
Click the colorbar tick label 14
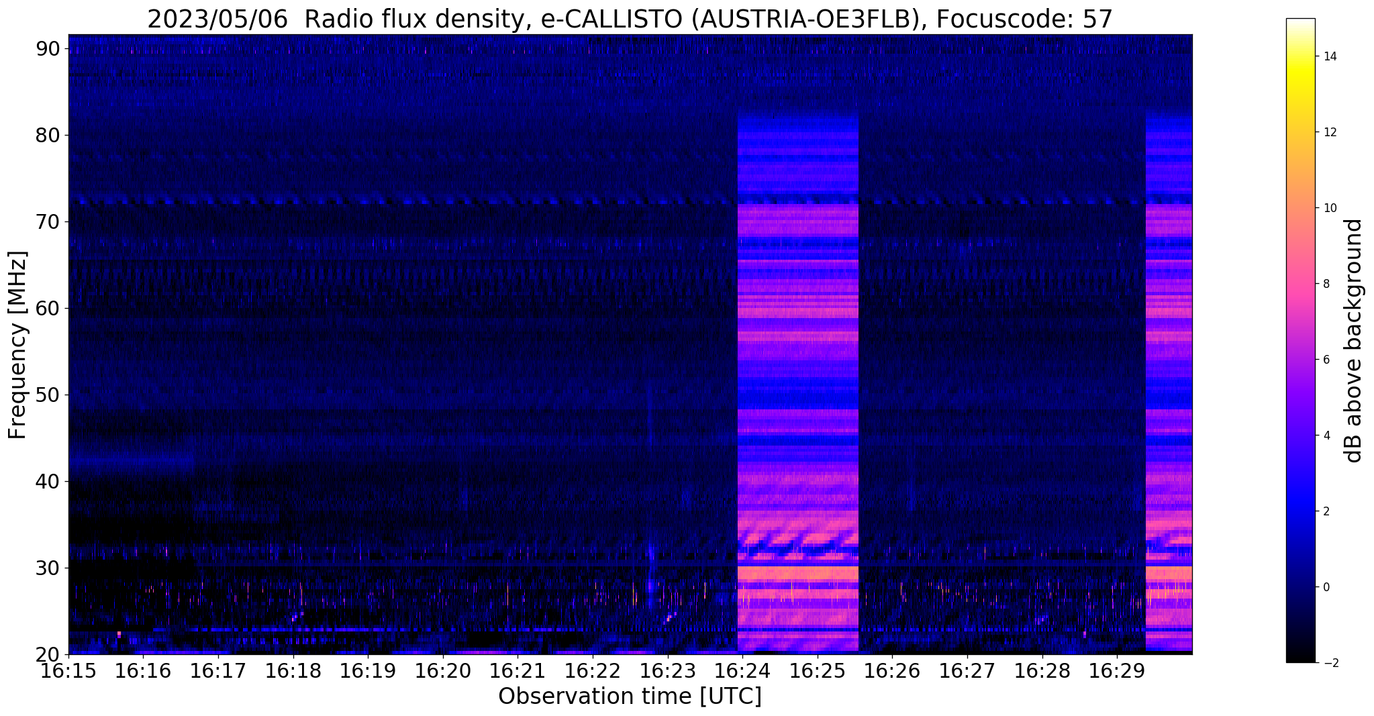pyautogui.click(x=1329, y=57)
